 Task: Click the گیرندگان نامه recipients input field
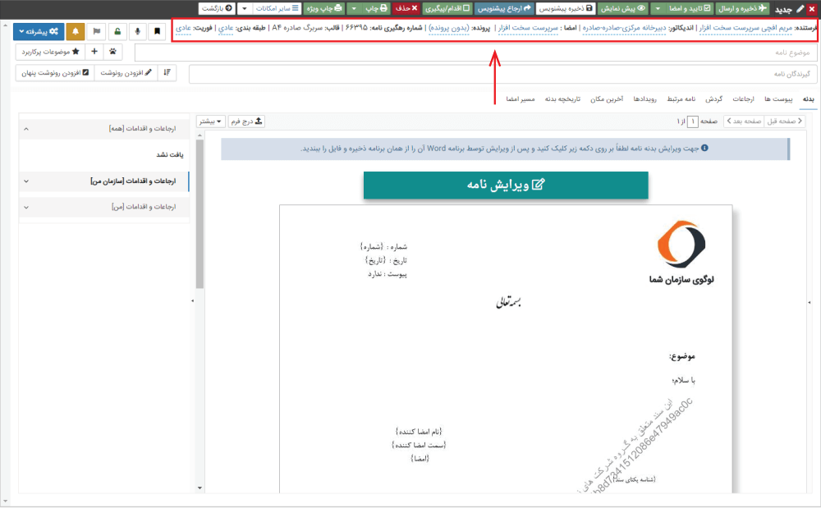[x=502, y=75]
